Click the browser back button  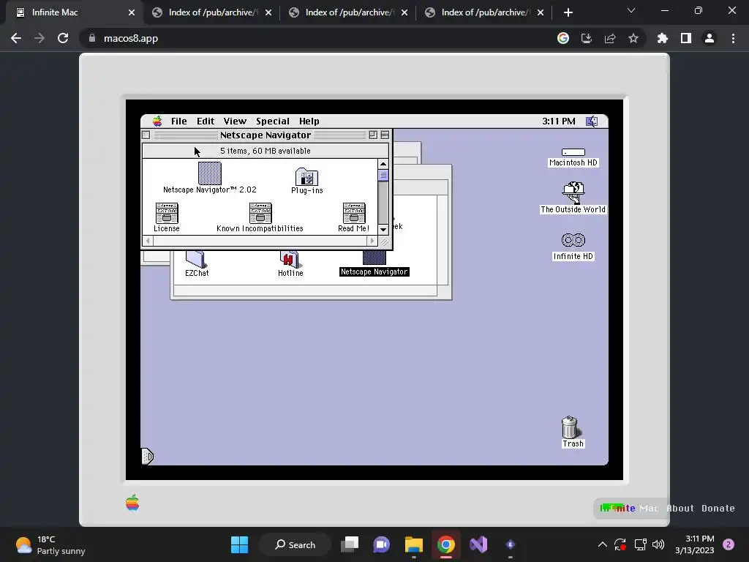pos(16,38)
